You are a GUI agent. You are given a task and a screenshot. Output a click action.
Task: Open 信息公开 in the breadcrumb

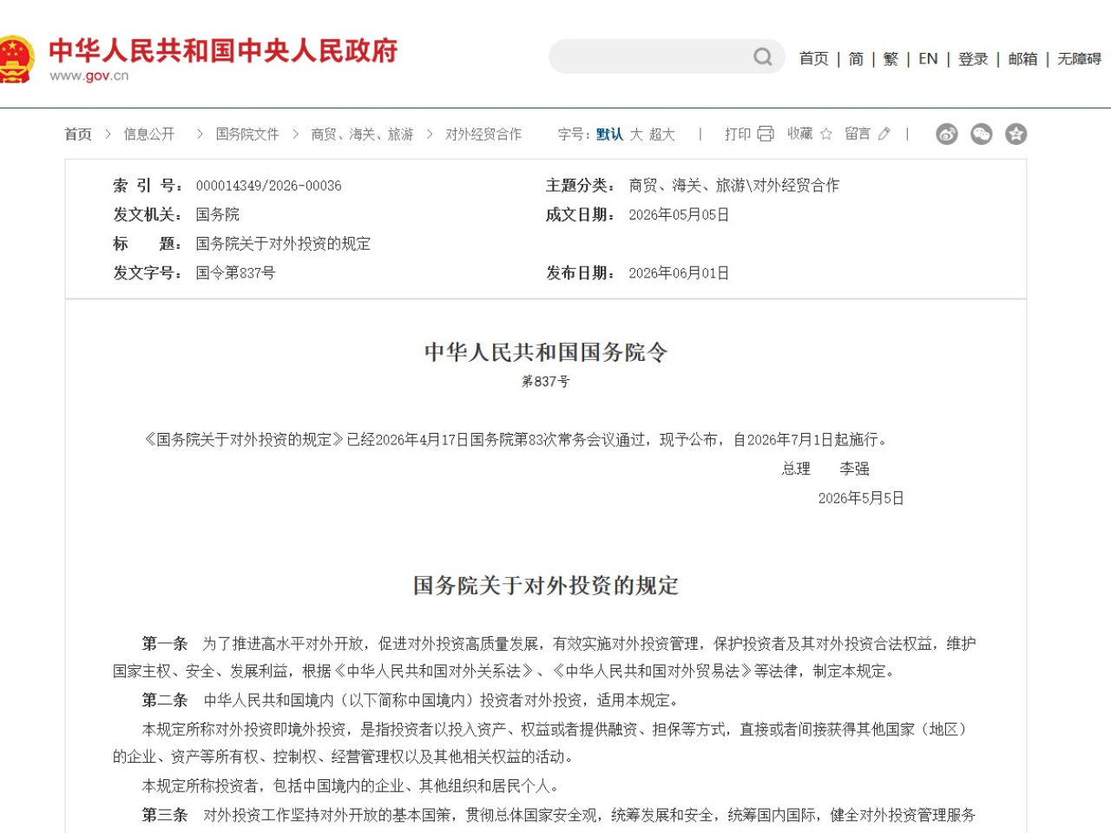pos(149,134)
